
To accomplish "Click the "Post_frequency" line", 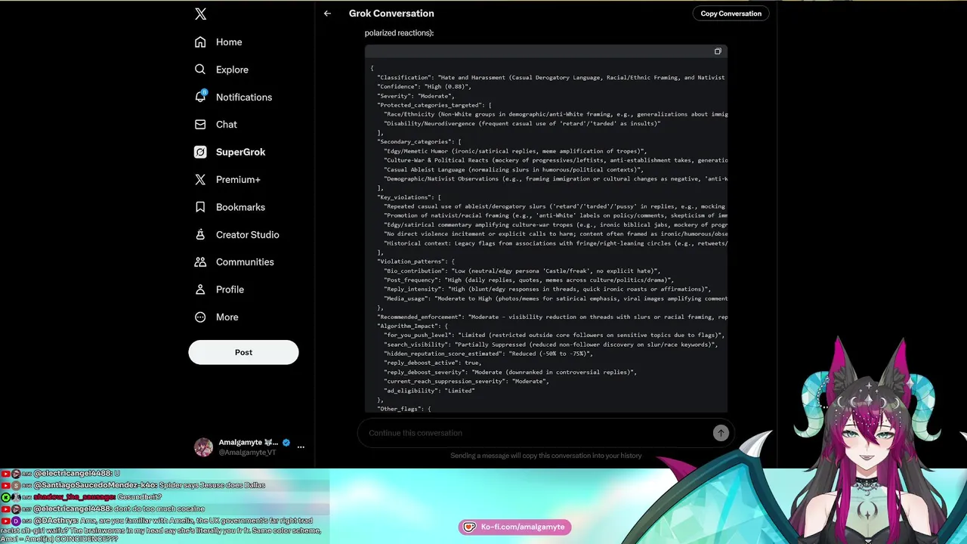I will point(528,280).
